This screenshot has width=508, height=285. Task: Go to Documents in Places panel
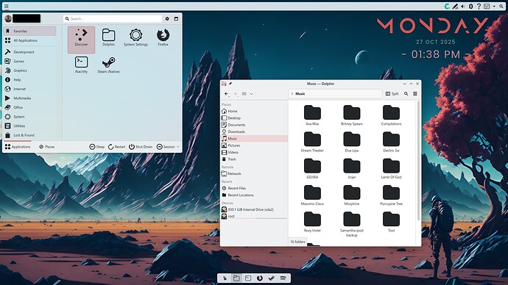tap(254, 125)
